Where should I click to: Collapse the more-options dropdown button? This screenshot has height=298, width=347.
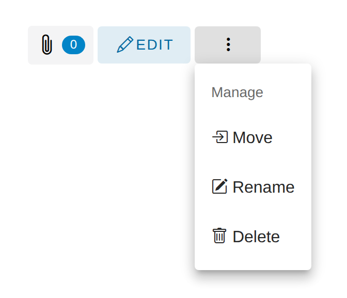(228, 45)
